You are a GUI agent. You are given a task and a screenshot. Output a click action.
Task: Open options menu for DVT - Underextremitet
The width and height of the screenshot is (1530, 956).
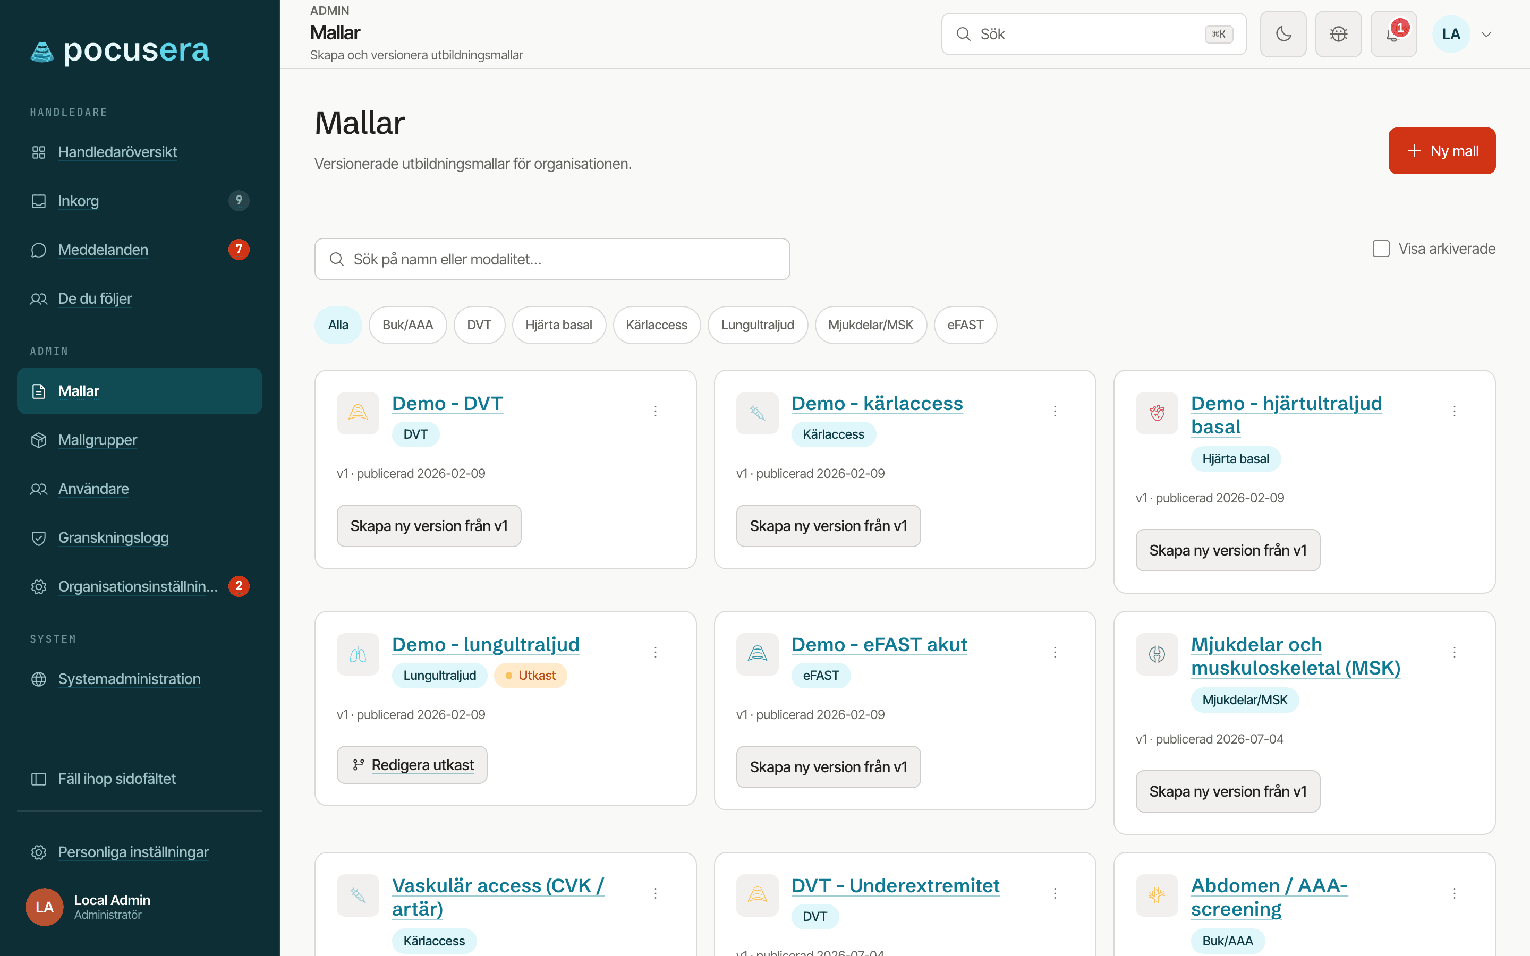[1055, 893]
